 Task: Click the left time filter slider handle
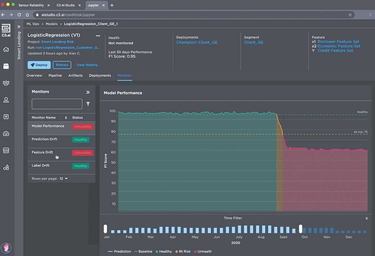106,229
